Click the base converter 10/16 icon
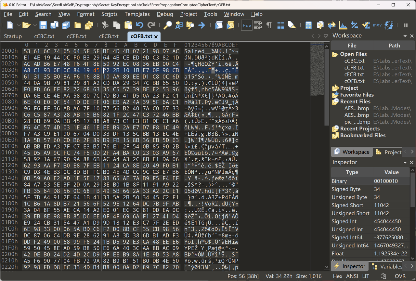The image size is (416, 281). pyautogui.click(x=389, y=25)
